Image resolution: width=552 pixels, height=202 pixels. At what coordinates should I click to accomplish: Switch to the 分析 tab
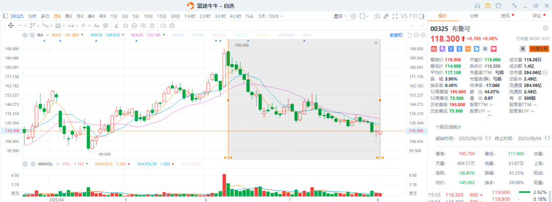pyautogui.click(x=474, y=16)
